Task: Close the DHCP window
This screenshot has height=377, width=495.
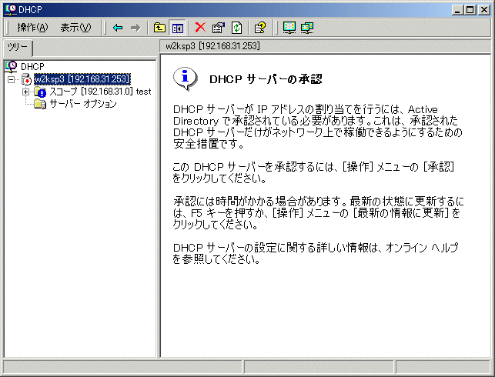Action: (484, 10)
